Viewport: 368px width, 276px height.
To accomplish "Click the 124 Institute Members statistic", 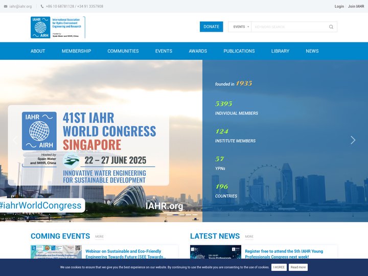I will point(235,136).
